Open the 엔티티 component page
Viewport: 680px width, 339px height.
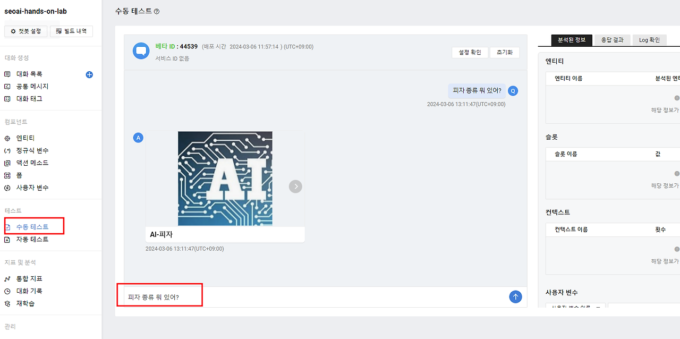pos(25,138)
